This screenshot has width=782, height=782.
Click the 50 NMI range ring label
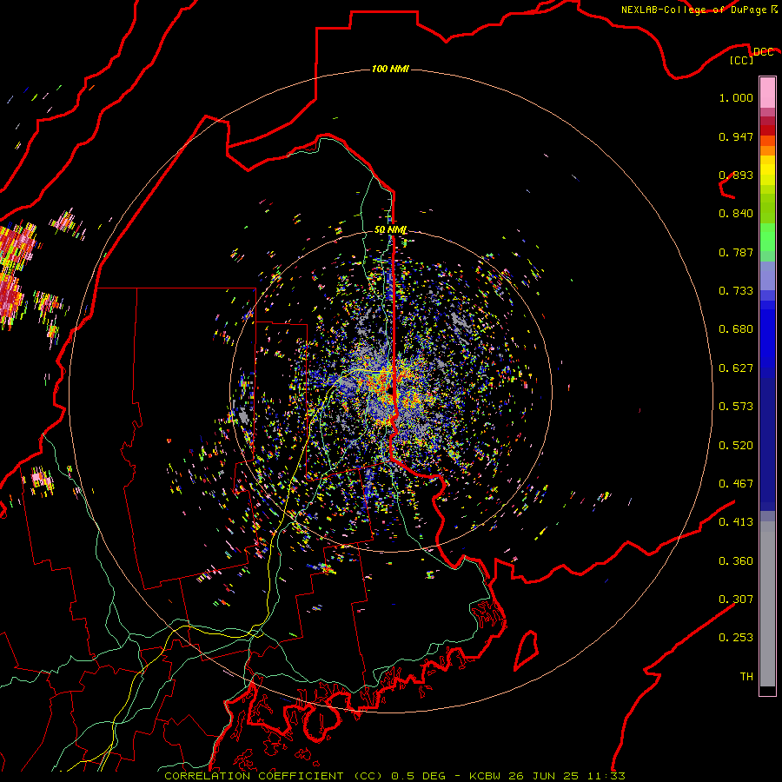tap(390, 230)
